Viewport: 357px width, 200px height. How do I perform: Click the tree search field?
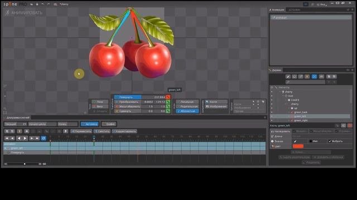click(x=305, y=82)
